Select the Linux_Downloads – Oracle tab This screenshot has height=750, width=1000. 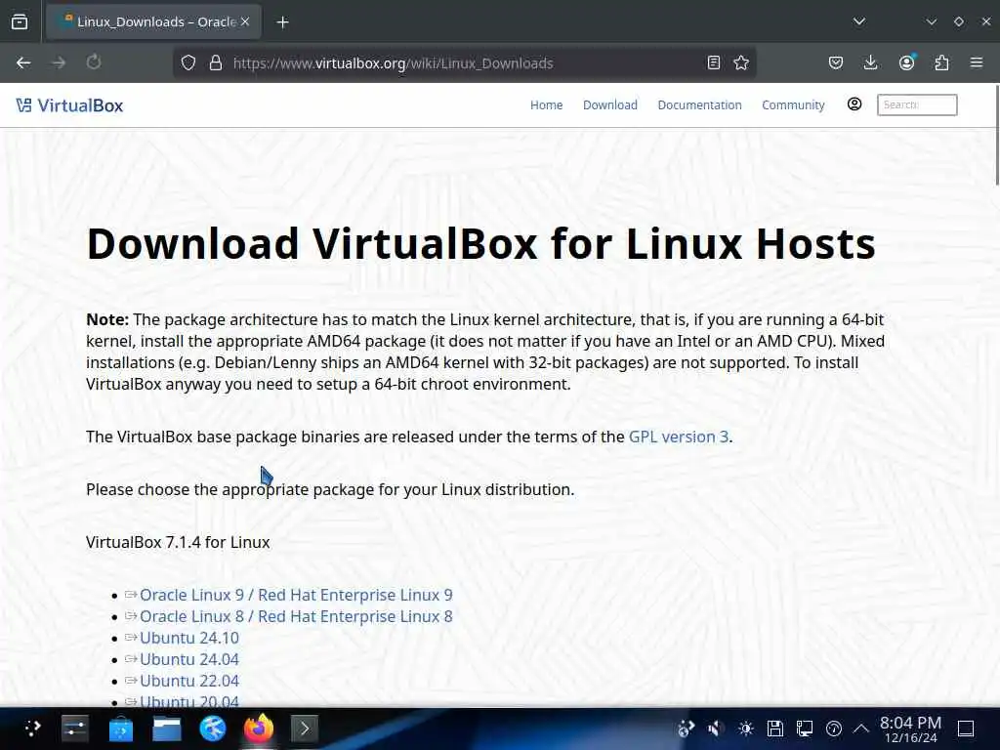(153, 21)
